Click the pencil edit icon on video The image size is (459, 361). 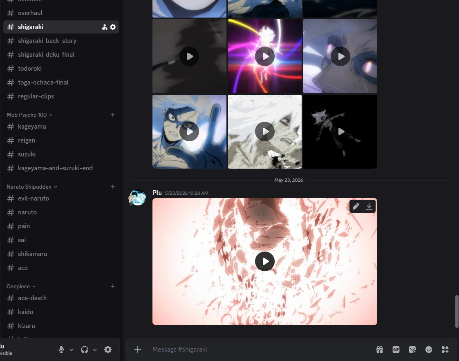356,206
